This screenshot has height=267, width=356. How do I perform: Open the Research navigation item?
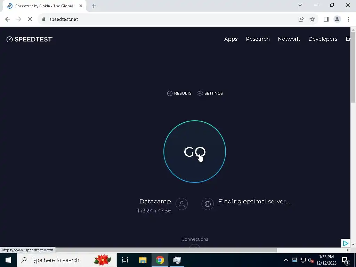coord(258,39)
